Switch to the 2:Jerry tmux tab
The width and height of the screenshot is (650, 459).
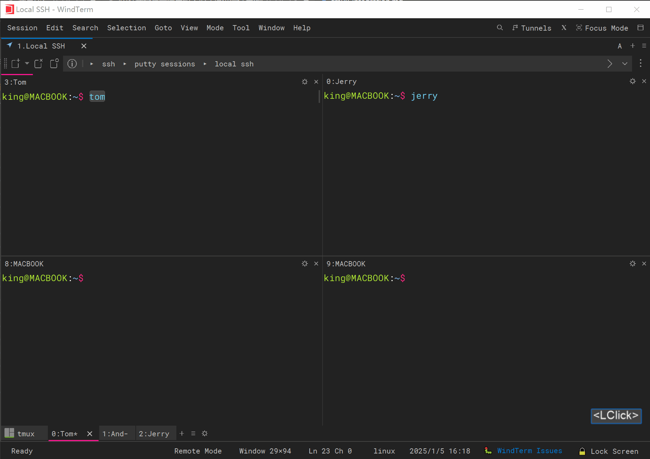pos(154,434)
